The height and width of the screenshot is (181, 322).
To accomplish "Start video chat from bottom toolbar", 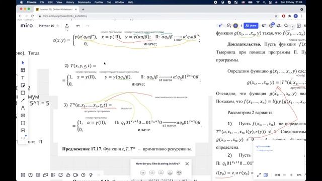I will pos(76,175).
